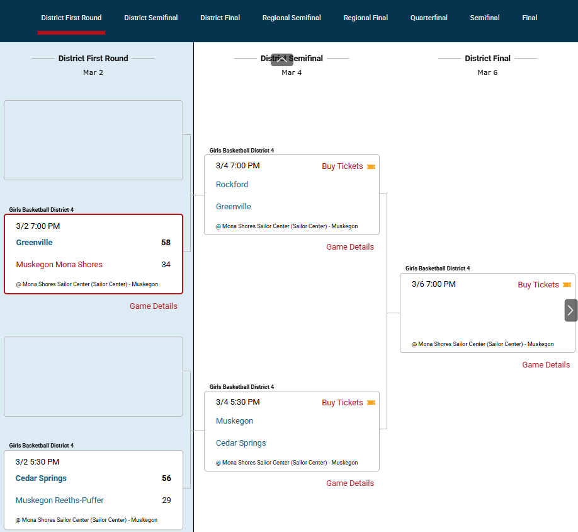578x532 pixels.
Task: Go to the Final tab
Action: (530, 18)
